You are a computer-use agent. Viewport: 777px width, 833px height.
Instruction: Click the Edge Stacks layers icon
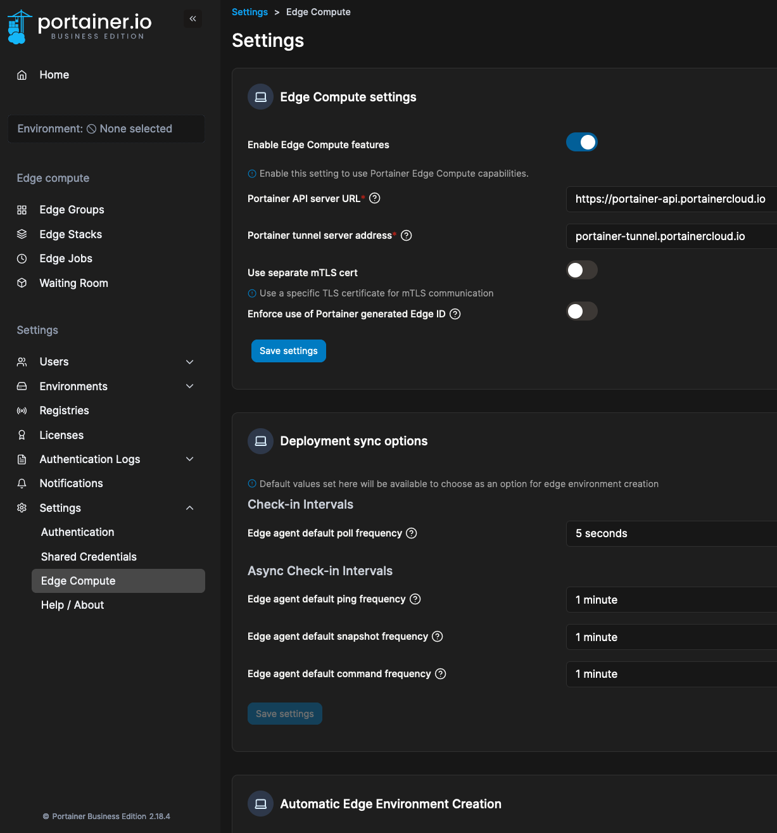[x=22, y=234]
